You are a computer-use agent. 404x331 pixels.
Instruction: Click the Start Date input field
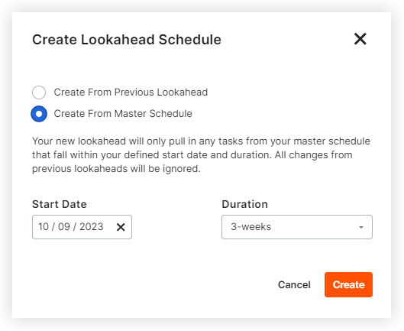(82, 227)
